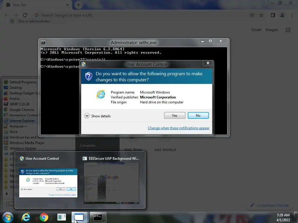This screenshot has width=298, height=223.
Task: Expand Show details in the UAC dialog
Action: (x=97, y=116)
